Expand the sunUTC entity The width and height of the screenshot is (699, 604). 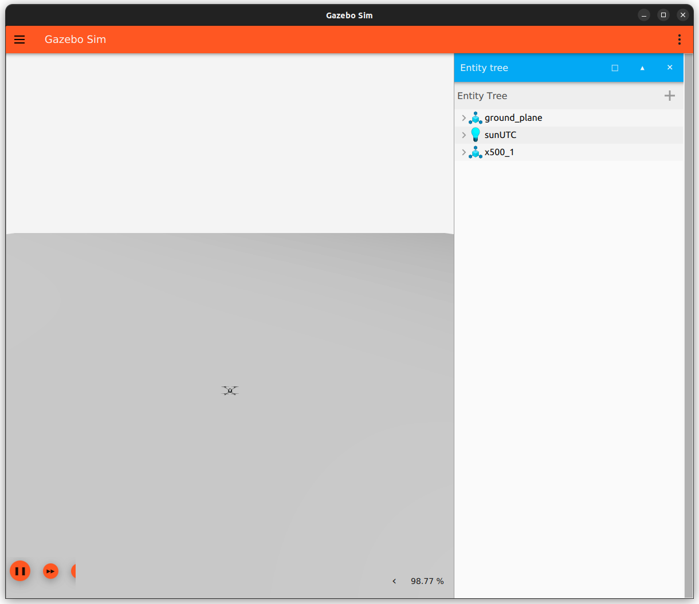[464, 135]
